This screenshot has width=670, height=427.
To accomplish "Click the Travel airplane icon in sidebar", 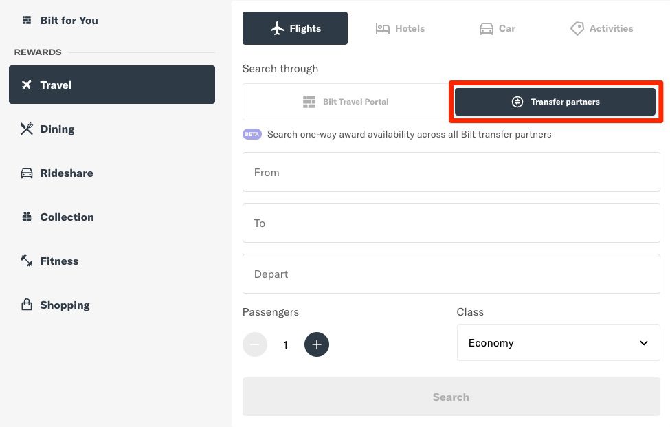I will pyautogui.click(x=27, y=85).
